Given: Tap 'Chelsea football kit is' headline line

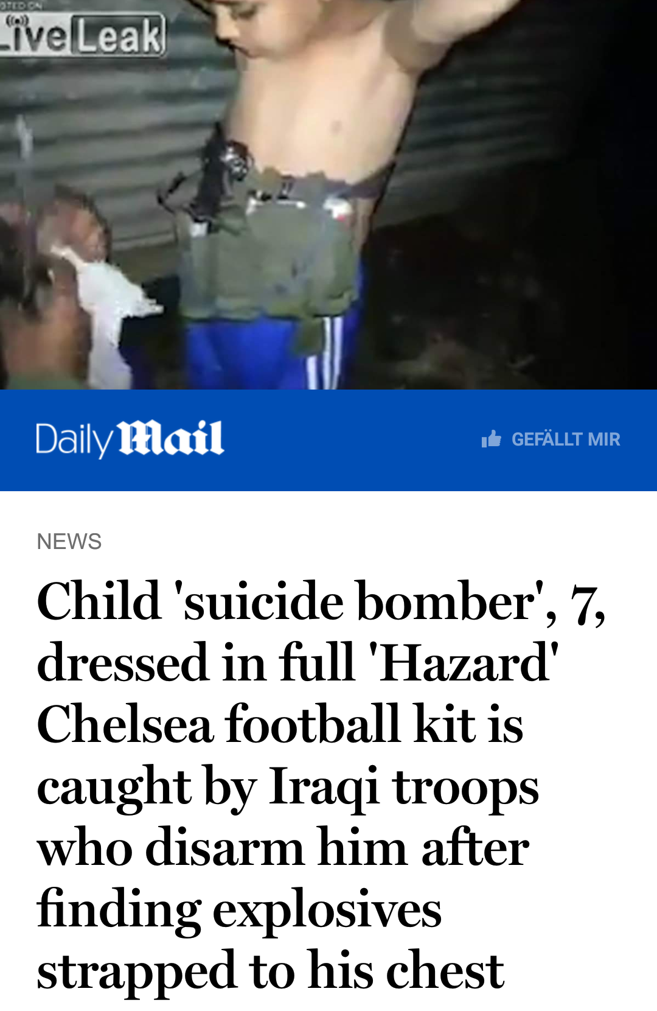Looking at the screenshot, I should pyautogui.click(x=280, y=724).
